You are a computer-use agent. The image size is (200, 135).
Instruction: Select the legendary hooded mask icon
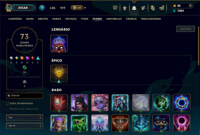click(x=59, y=44)
